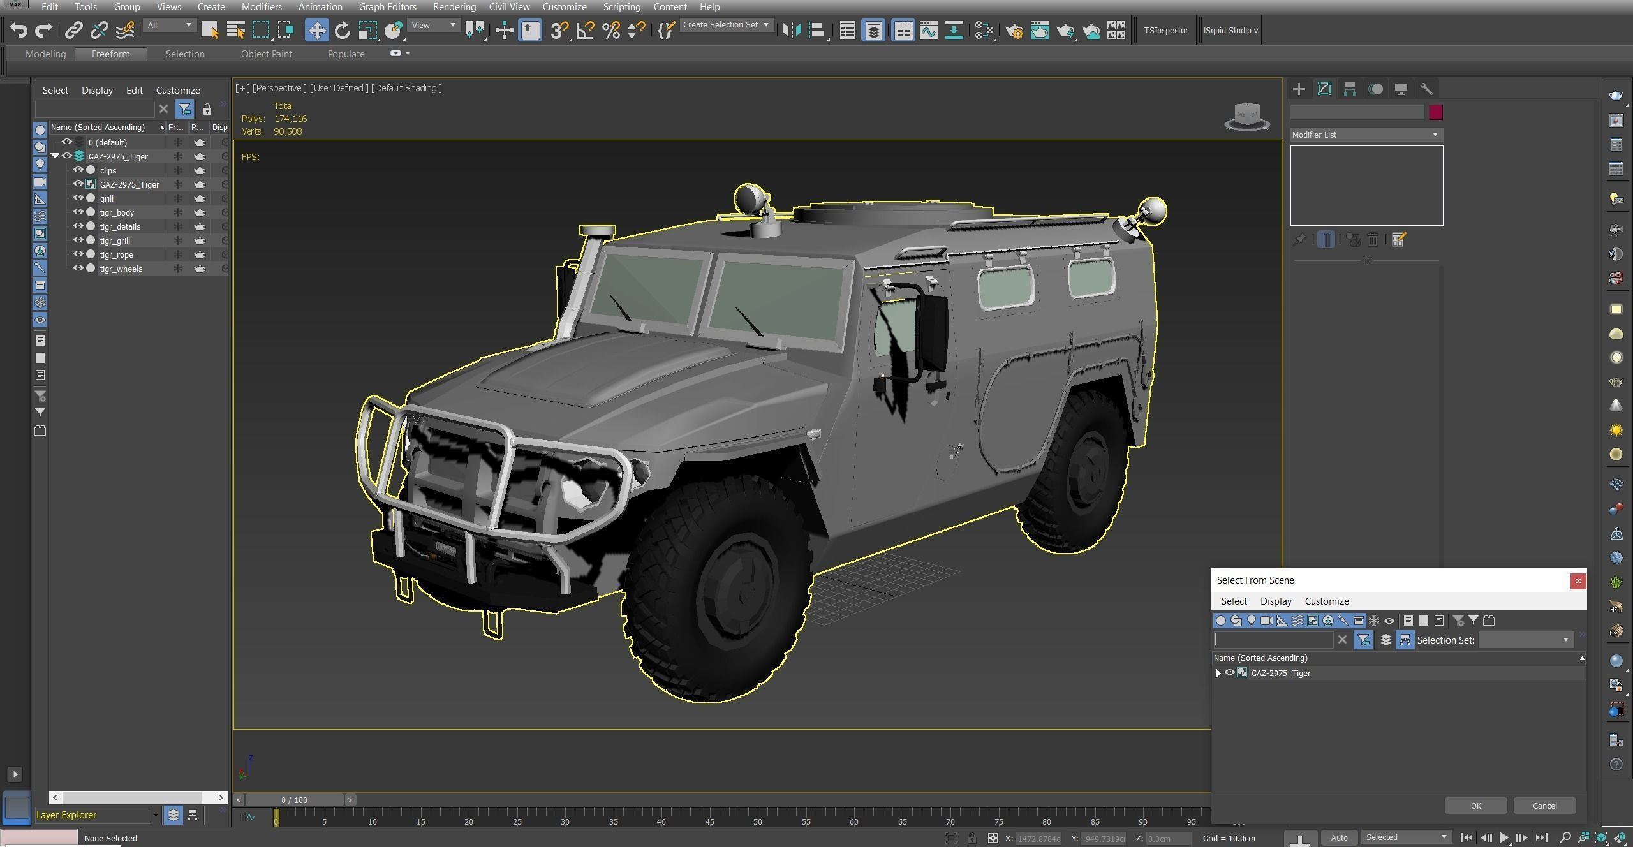Screen dimensions: 1633x847
Task: Hide the 0 (default) layer eye
Action: [x=66, y=142]
